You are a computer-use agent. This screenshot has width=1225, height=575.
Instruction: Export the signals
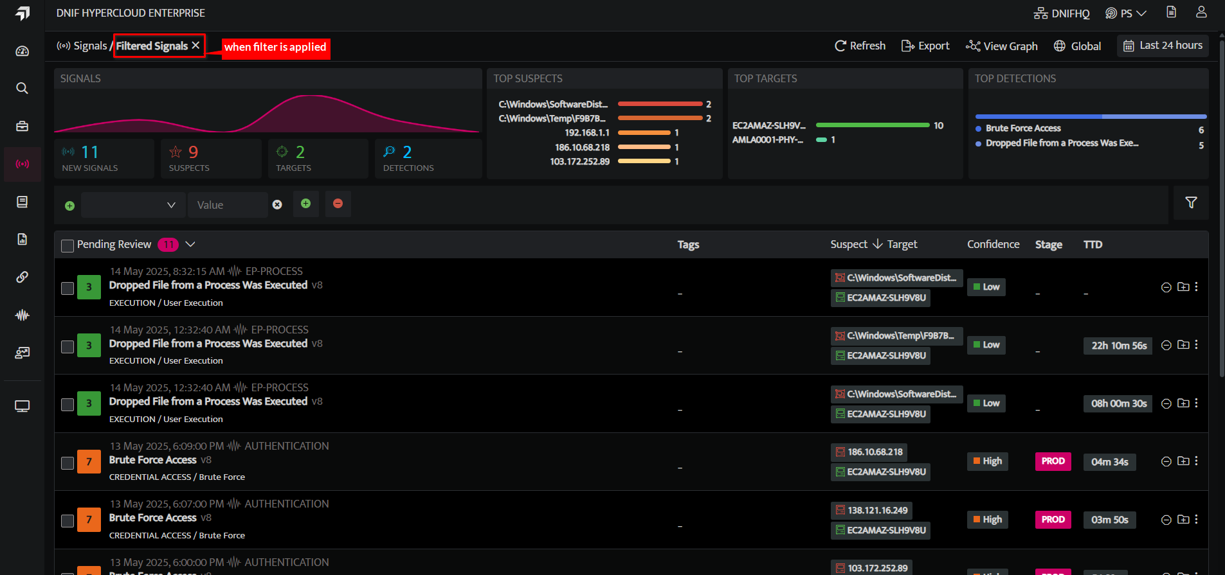coord(925,46)
